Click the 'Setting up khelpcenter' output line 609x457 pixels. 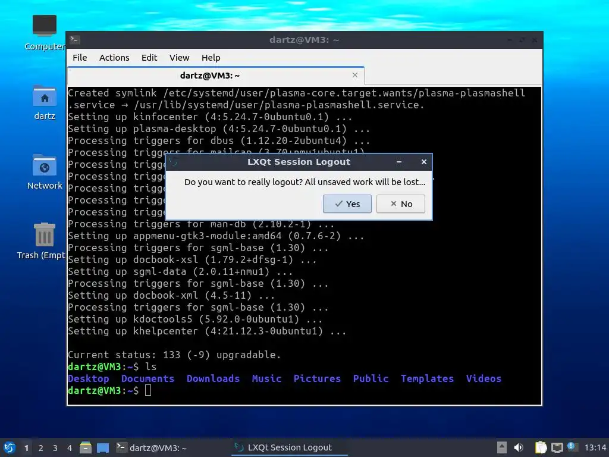point(206,331)
